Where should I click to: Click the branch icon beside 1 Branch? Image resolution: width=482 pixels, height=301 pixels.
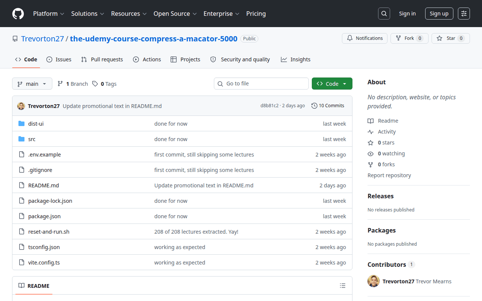[x=60, y=84]
